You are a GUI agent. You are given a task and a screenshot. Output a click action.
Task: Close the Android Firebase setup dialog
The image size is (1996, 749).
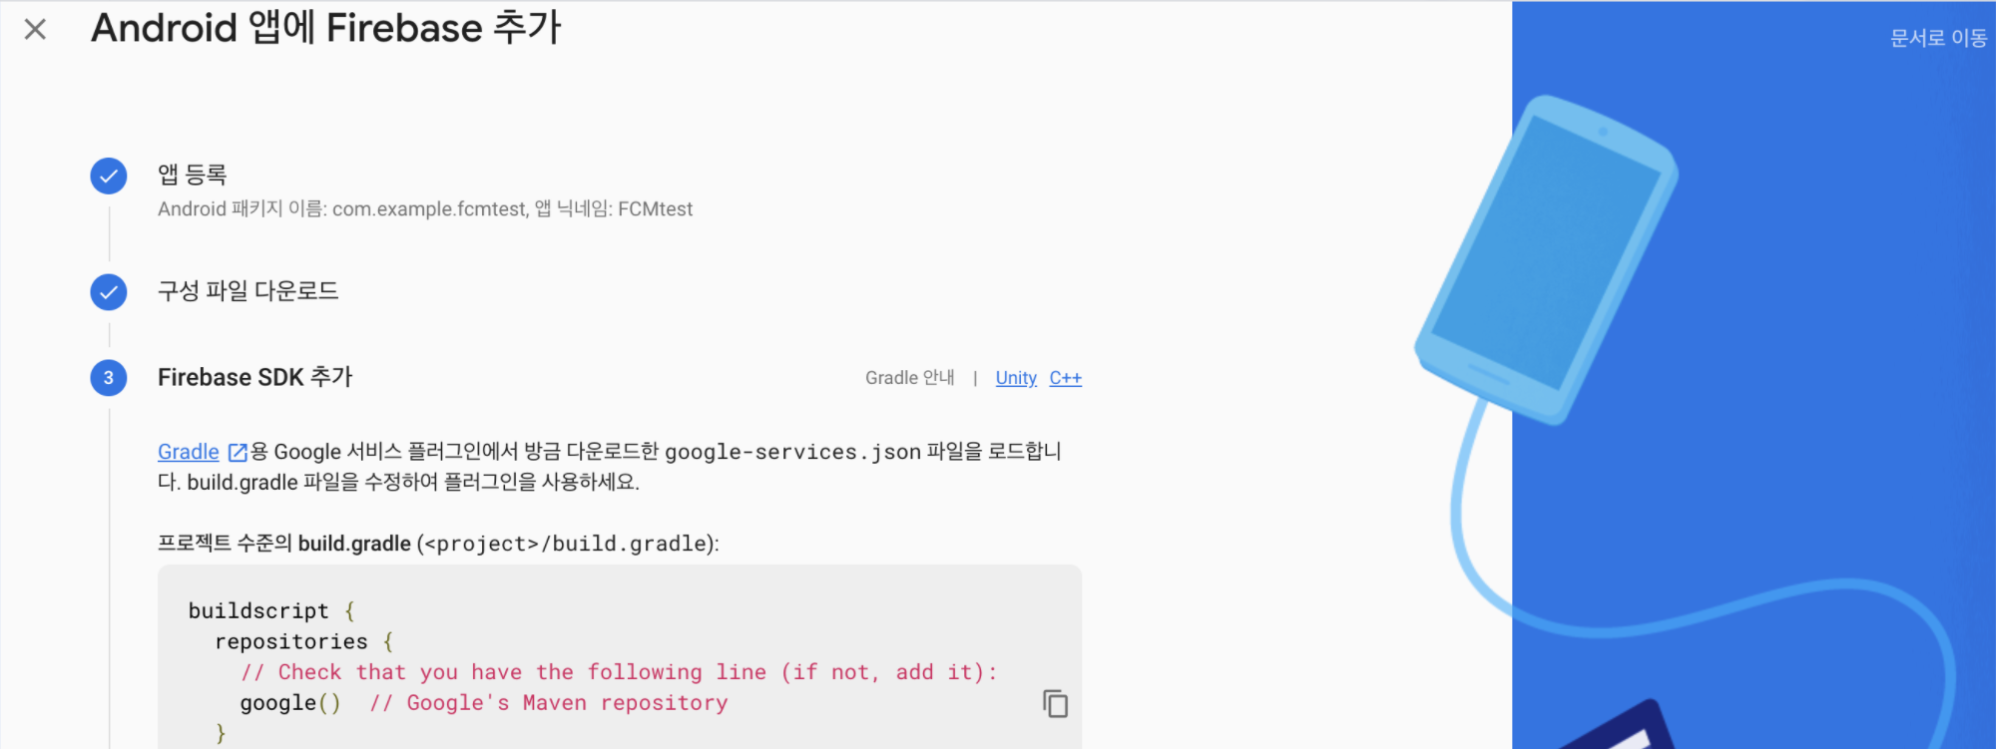35,30
